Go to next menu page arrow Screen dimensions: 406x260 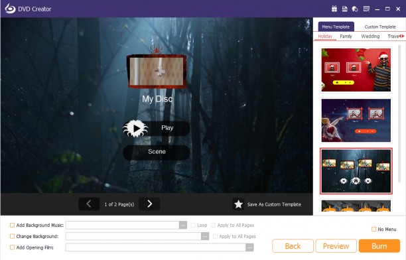pyautogui.click(x=149, y=204)
